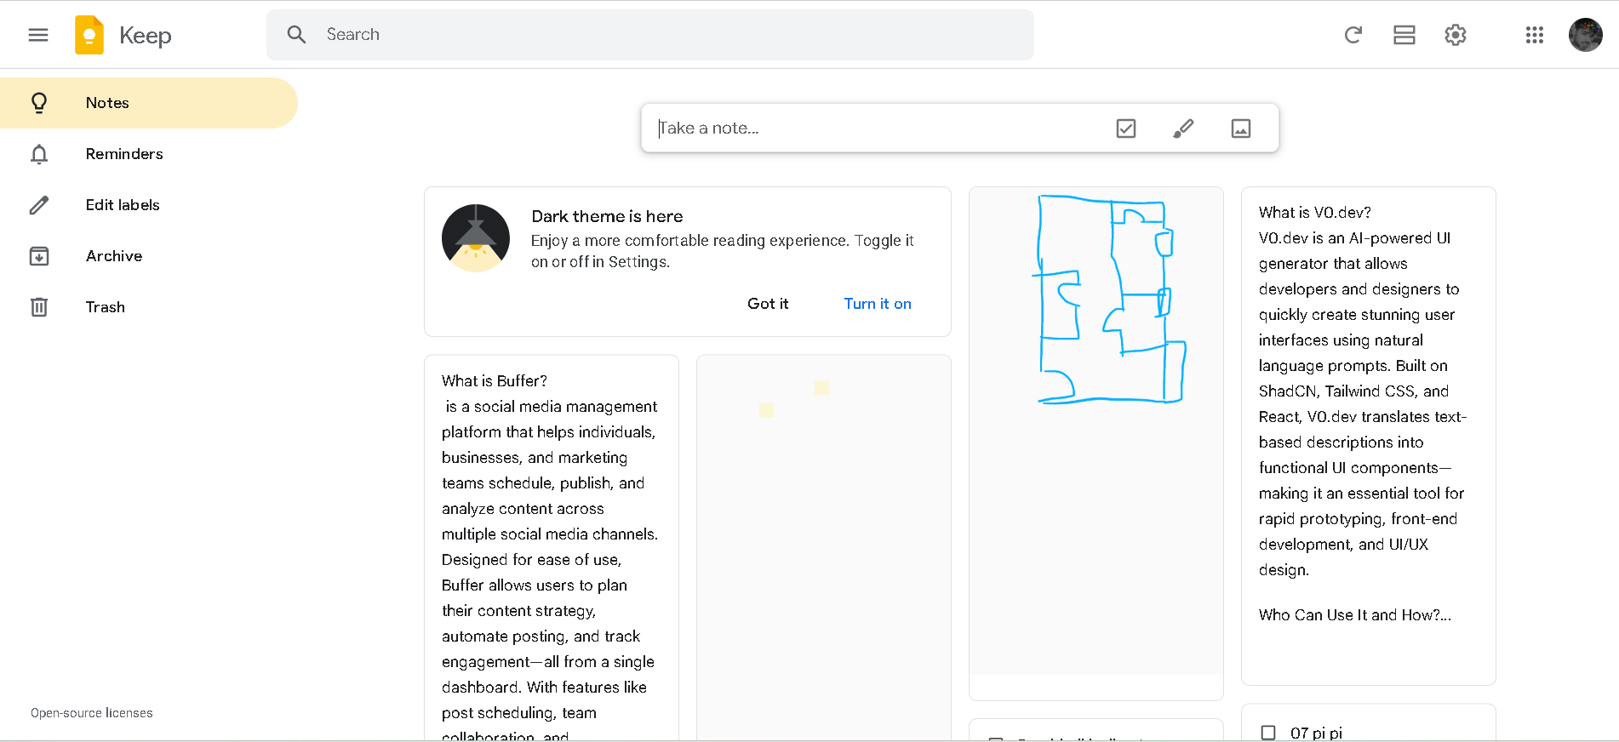Create a new list with checkbox icon

click(1126, 128)
